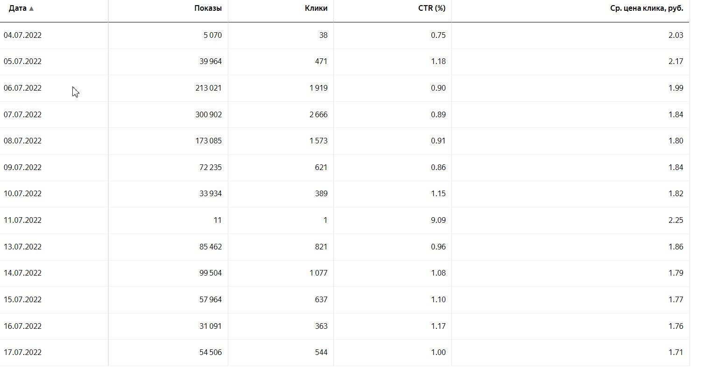Screen dimensions: 704x376
Task: Select the 14.07.2022 date cell
Action: (x=22, y=273)
